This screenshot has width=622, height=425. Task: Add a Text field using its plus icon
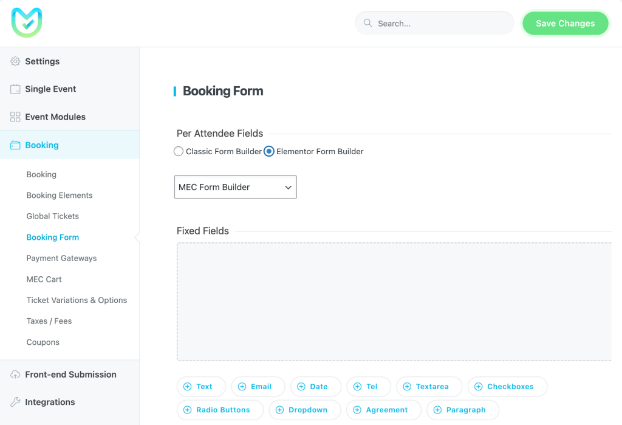coord(188,387)
